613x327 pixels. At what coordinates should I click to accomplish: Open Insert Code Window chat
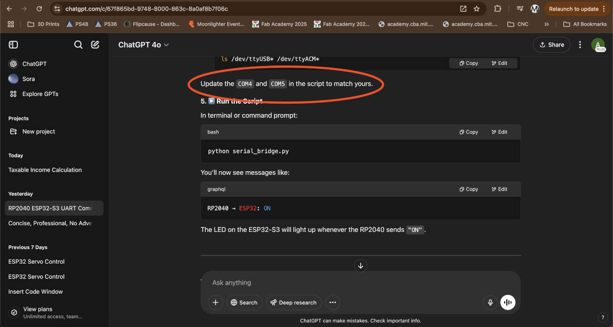(54, 292)
